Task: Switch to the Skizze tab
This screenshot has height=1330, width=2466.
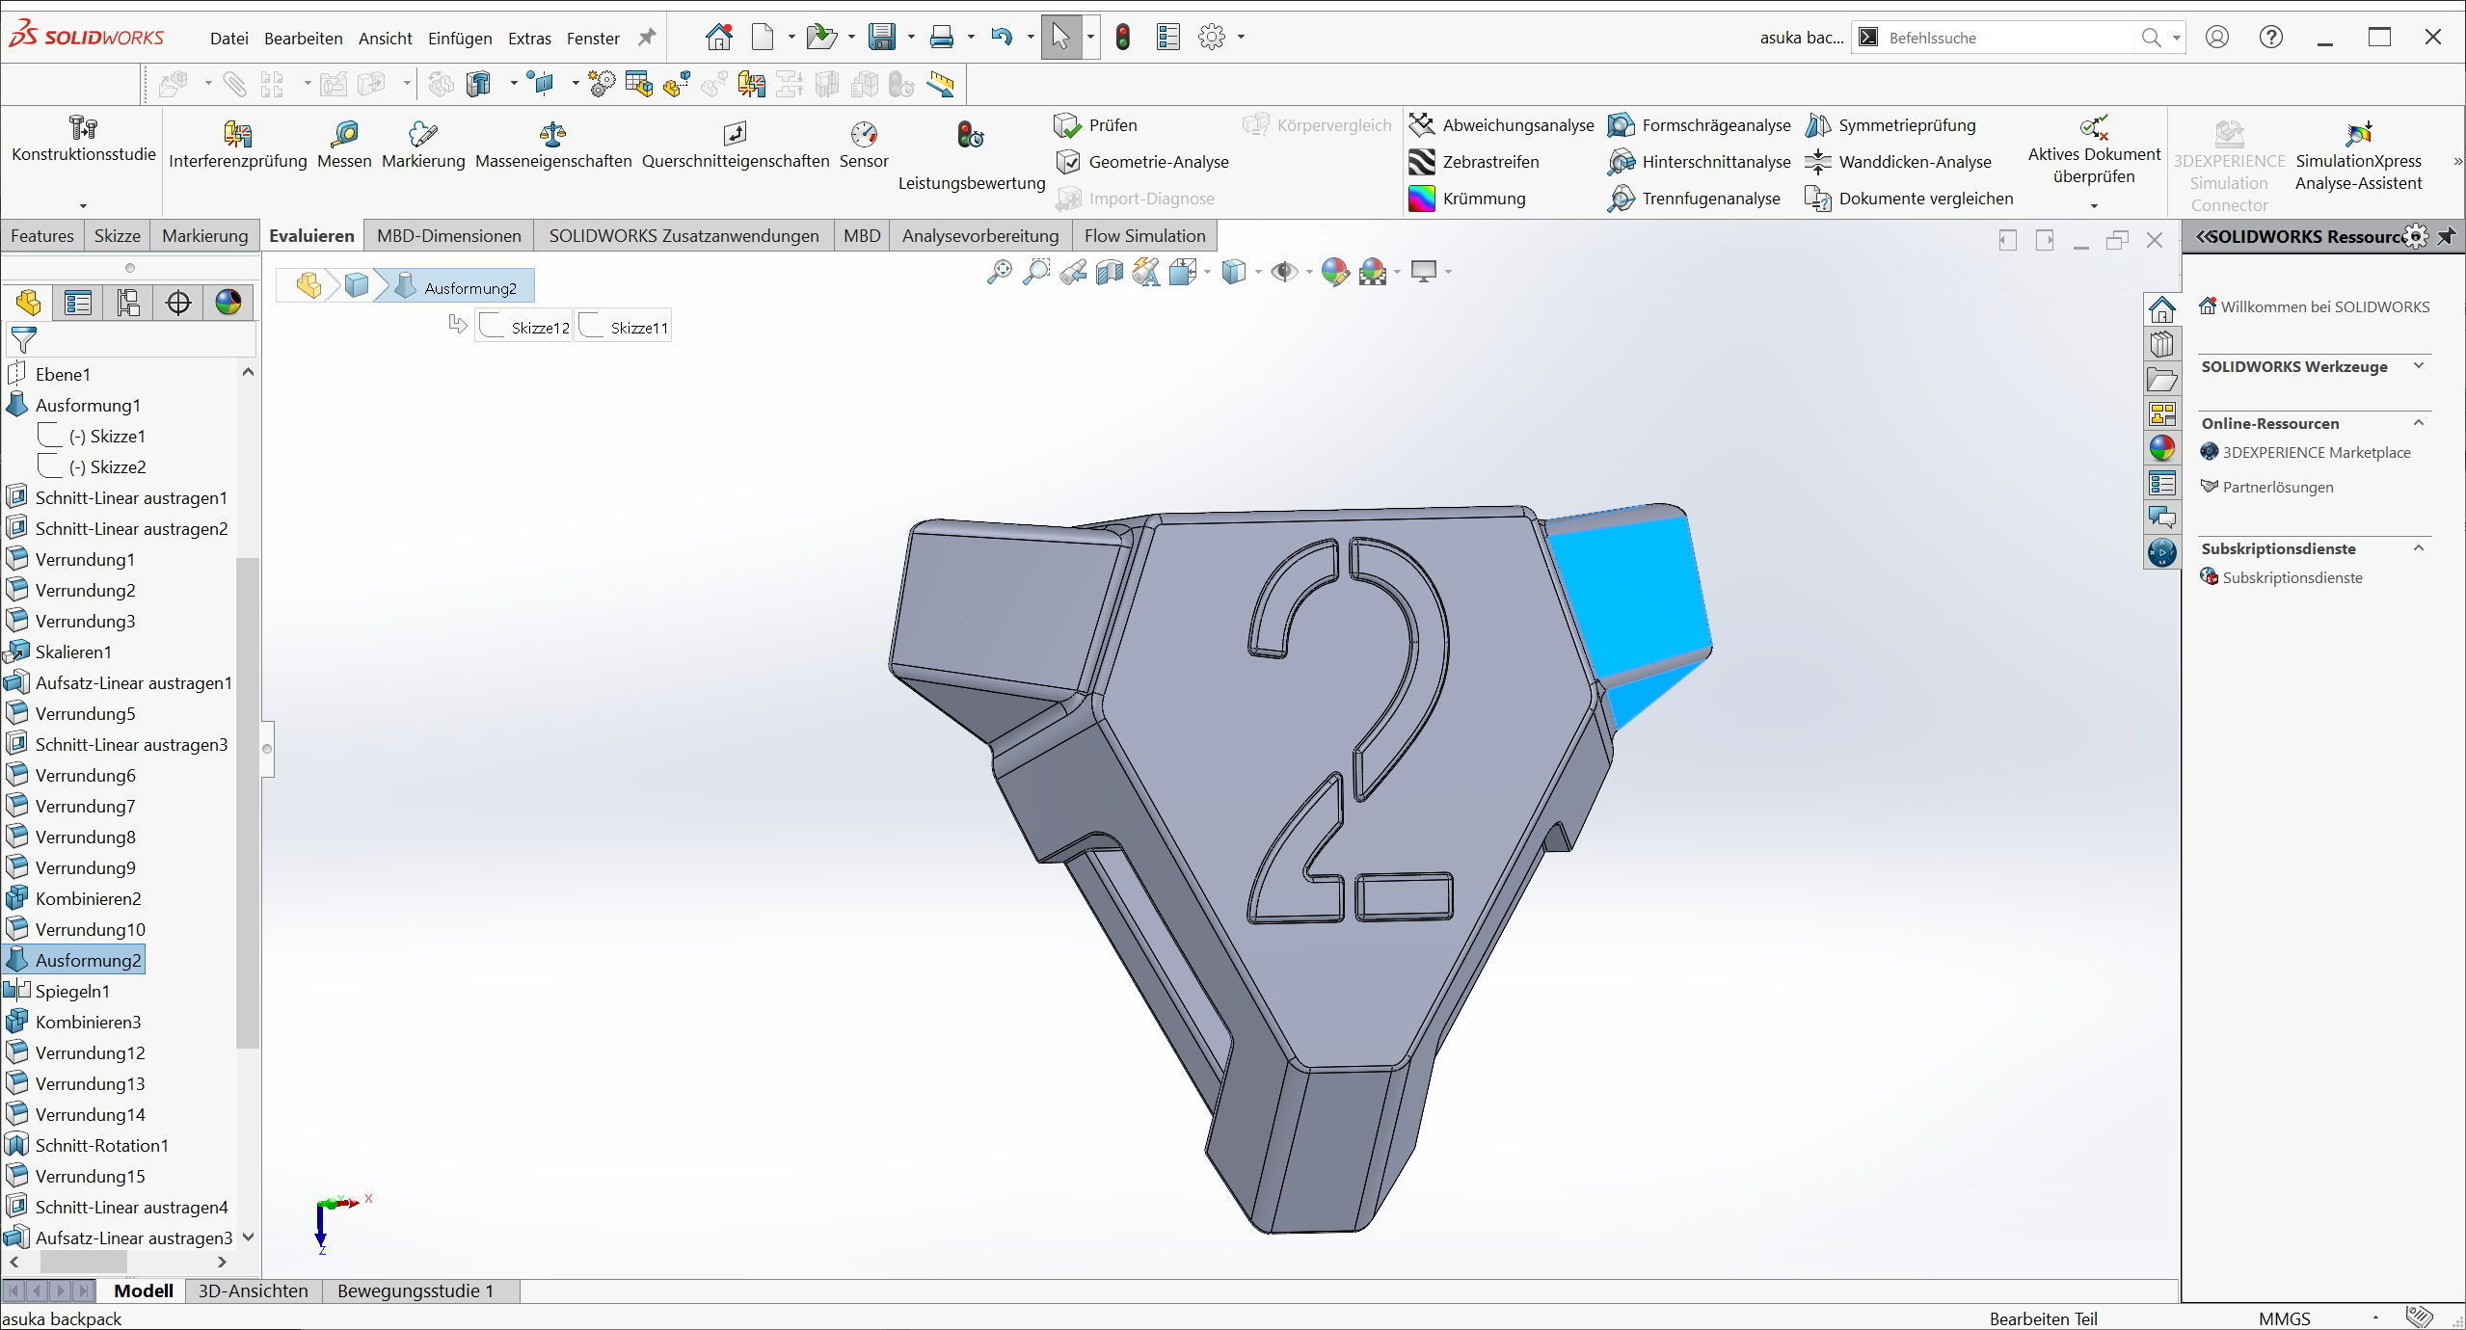Action: tap(118, 236)
